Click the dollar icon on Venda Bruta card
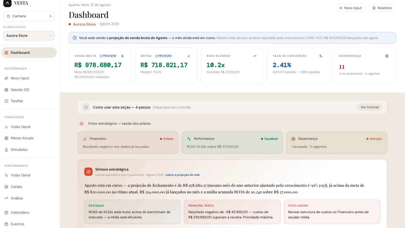 122,56
